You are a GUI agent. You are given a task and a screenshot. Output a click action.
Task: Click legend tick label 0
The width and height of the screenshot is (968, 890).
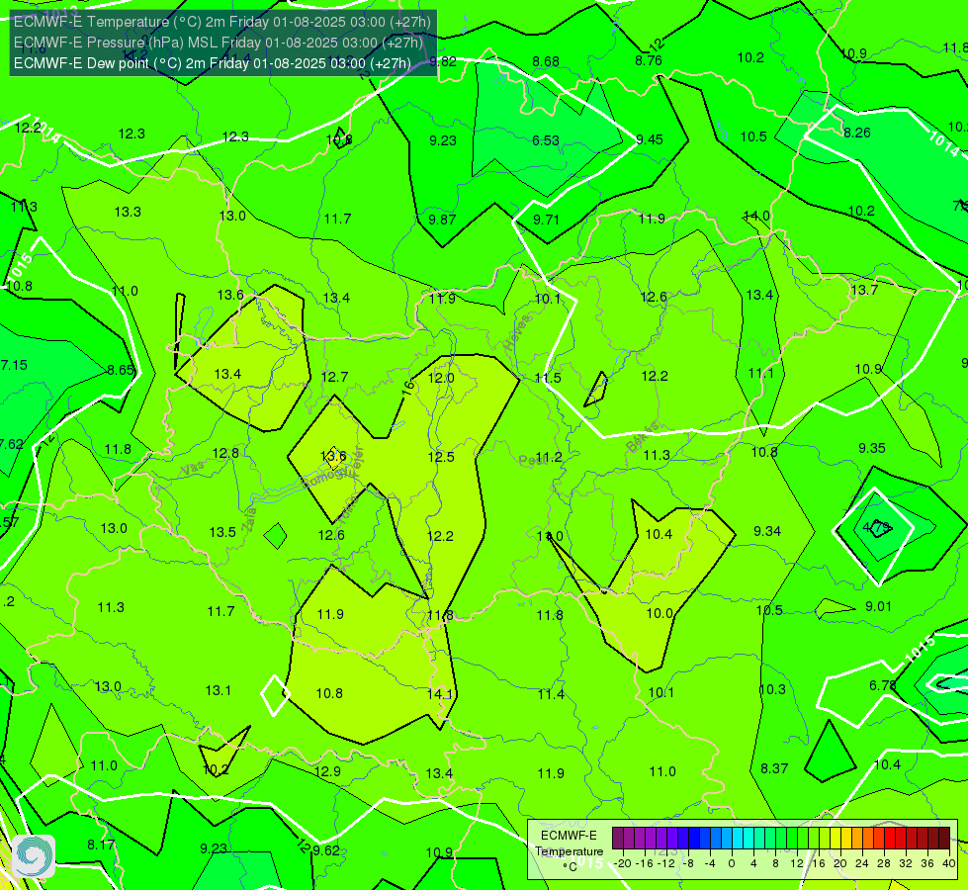pos(732,863)
